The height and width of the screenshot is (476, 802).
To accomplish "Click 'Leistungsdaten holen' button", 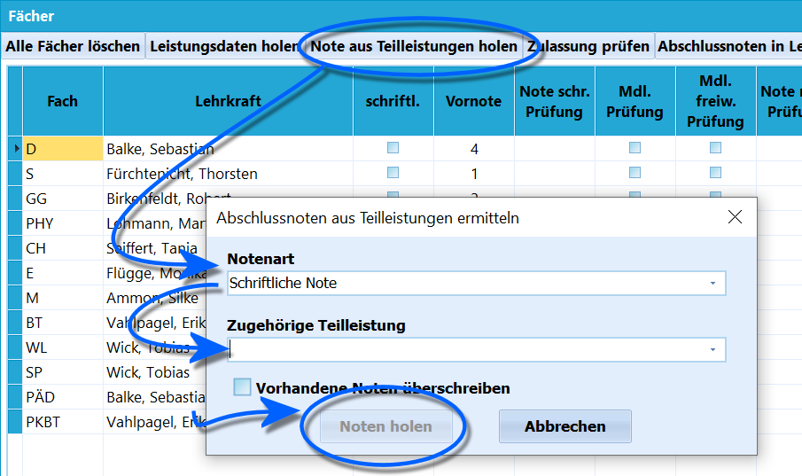I will point(224,46).
